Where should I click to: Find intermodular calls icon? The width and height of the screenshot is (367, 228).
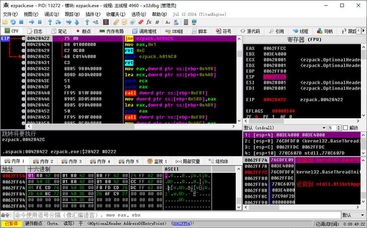[176, 22]
